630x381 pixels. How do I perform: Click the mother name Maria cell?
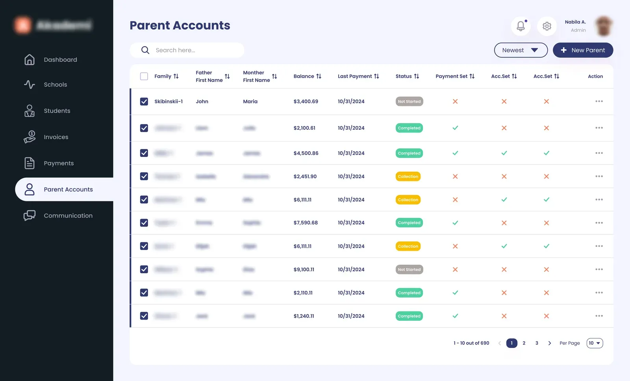point(250,101)
